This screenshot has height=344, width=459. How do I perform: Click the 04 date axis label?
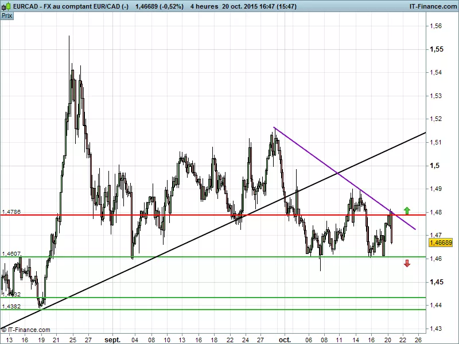[135, 340]
